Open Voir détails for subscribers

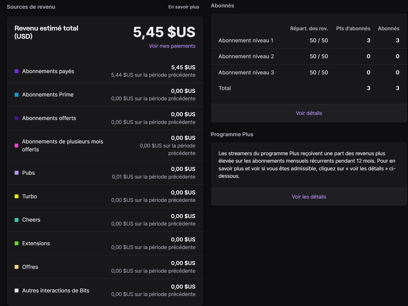click(309, 113)
